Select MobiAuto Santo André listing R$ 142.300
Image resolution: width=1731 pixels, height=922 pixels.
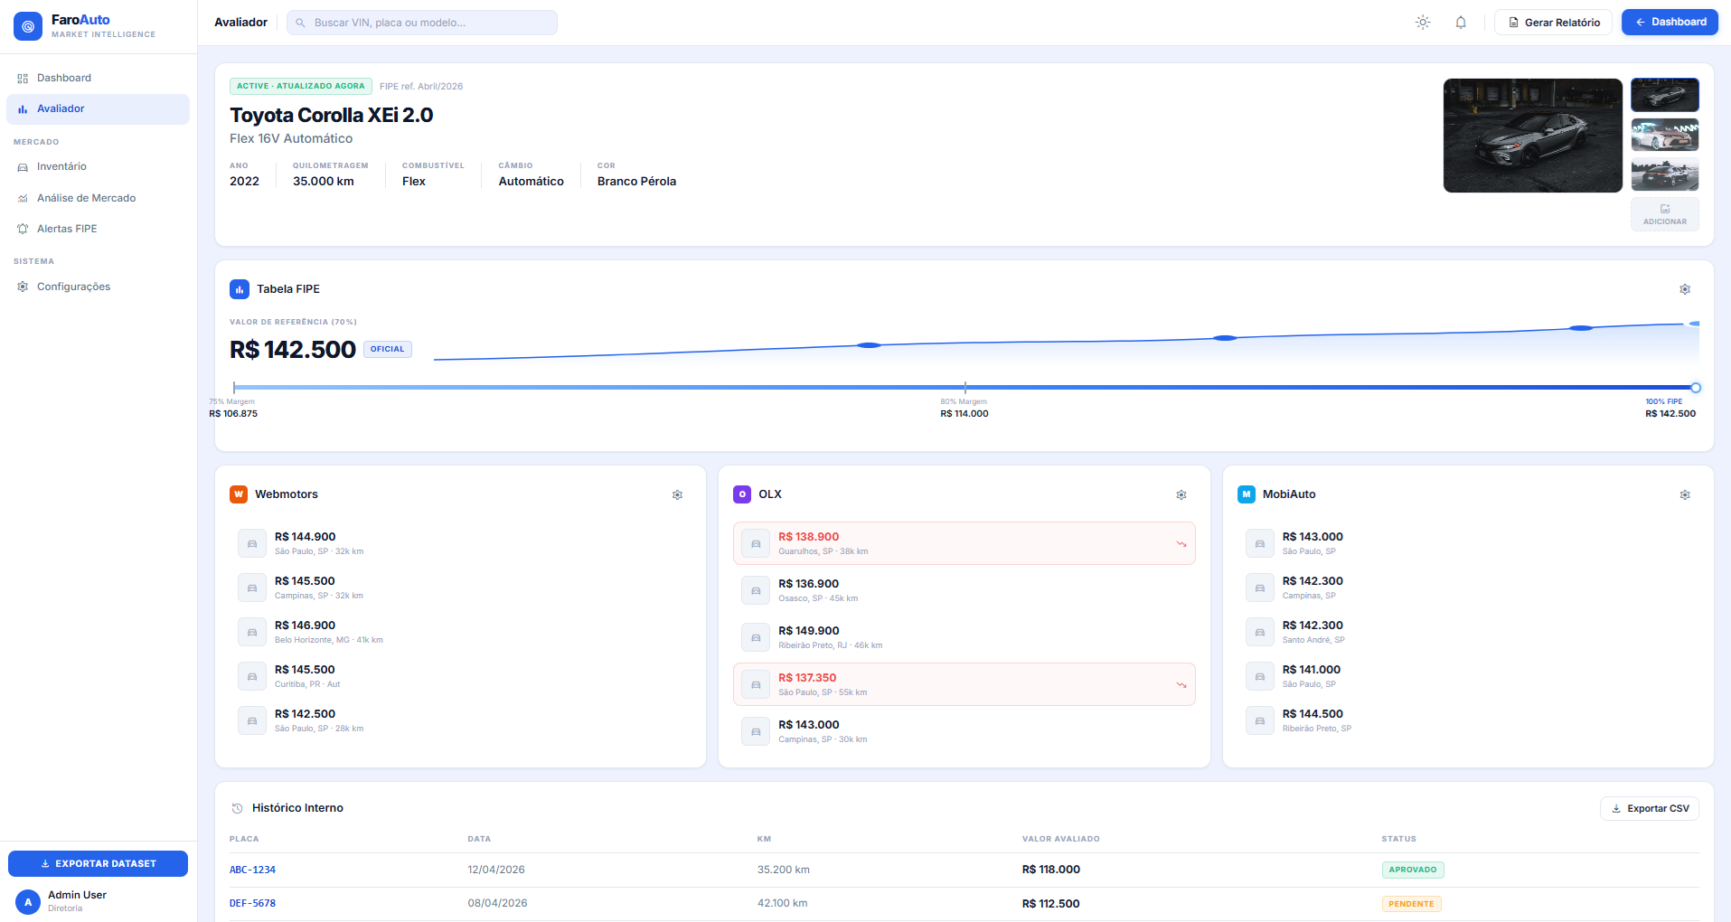tap(1468, 632)
